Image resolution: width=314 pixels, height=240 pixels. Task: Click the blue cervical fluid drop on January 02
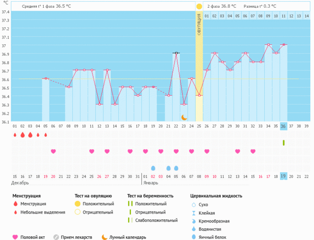click(x=153, y=168)
